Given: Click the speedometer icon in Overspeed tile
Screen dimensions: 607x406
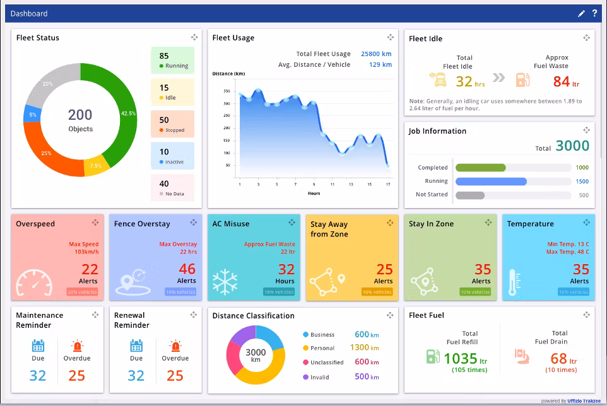Looking at the screenshot, I should (35, 283).
